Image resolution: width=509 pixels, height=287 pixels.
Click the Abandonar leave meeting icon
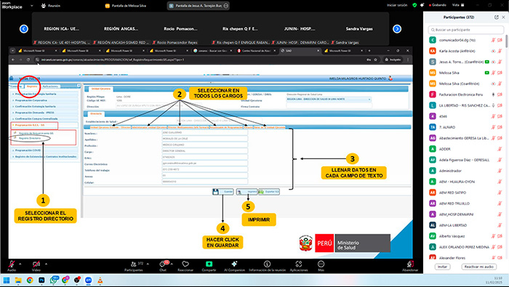pos(410,264)
